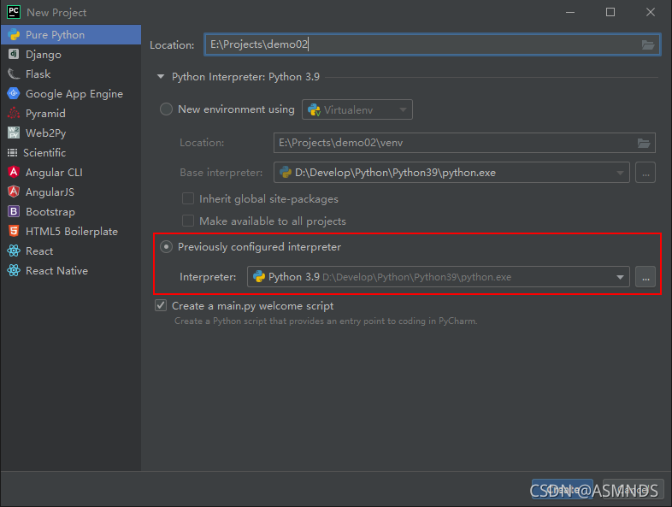Select the Pure Python project type

pyautogui.click(x=71, y=35)
